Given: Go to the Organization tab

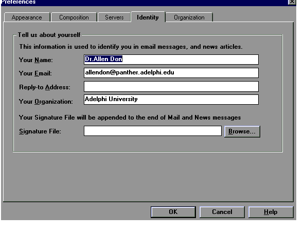Looking at the screenshot, I should point(189,17).
